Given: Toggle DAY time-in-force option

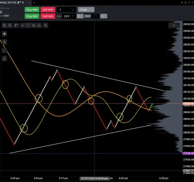Looking at the screenshot, I should coord(88,16).
